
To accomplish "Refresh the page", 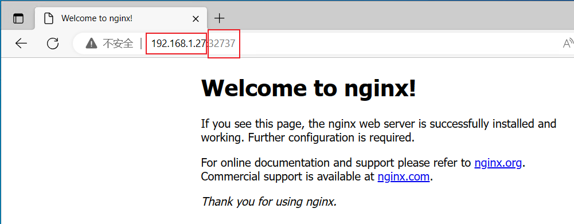I will pyautogui.click(x=53, y=44).
